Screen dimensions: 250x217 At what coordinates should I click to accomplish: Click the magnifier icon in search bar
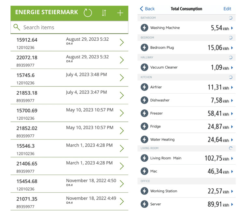(x=17, y=27)
